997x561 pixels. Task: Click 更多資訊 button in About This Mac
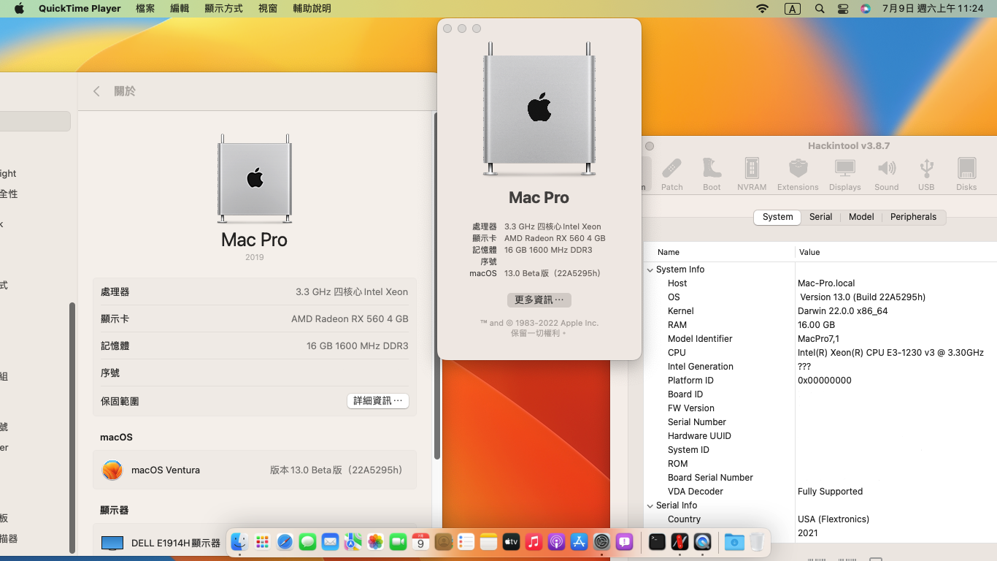coord(539,300)
